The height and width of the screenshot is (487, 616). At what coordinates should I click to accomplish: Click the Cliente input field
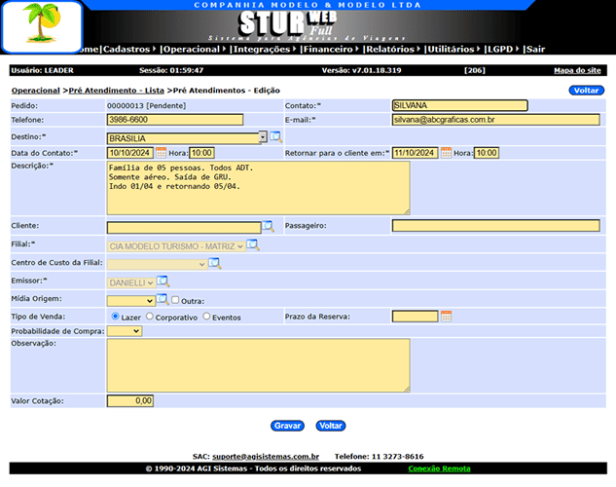point(184,227)
